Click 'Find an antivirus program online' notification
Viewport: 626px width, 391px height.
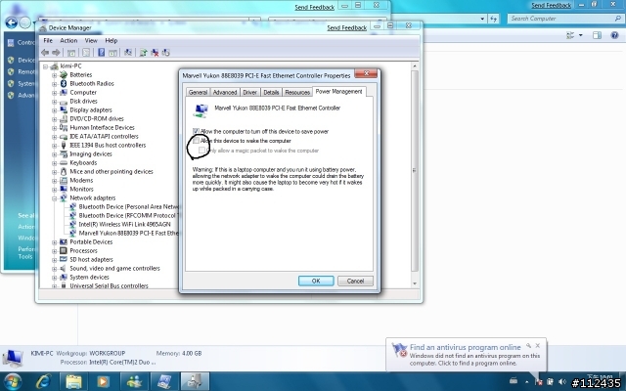466,348
